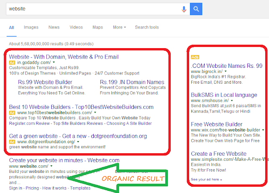Screen dimensions: 269x193
Task: Click the 'Customizable Templates, Just Rs99.' description
Action: (44, 68)
